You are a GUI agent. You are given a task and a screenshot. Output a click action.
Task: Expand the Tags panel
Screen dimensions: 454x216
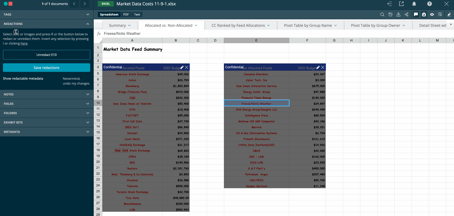tap(47, 14)
